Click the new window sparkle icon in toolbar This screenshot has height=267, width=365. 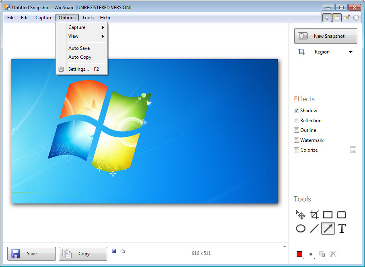pyautogui.click(x=336, y=18)
